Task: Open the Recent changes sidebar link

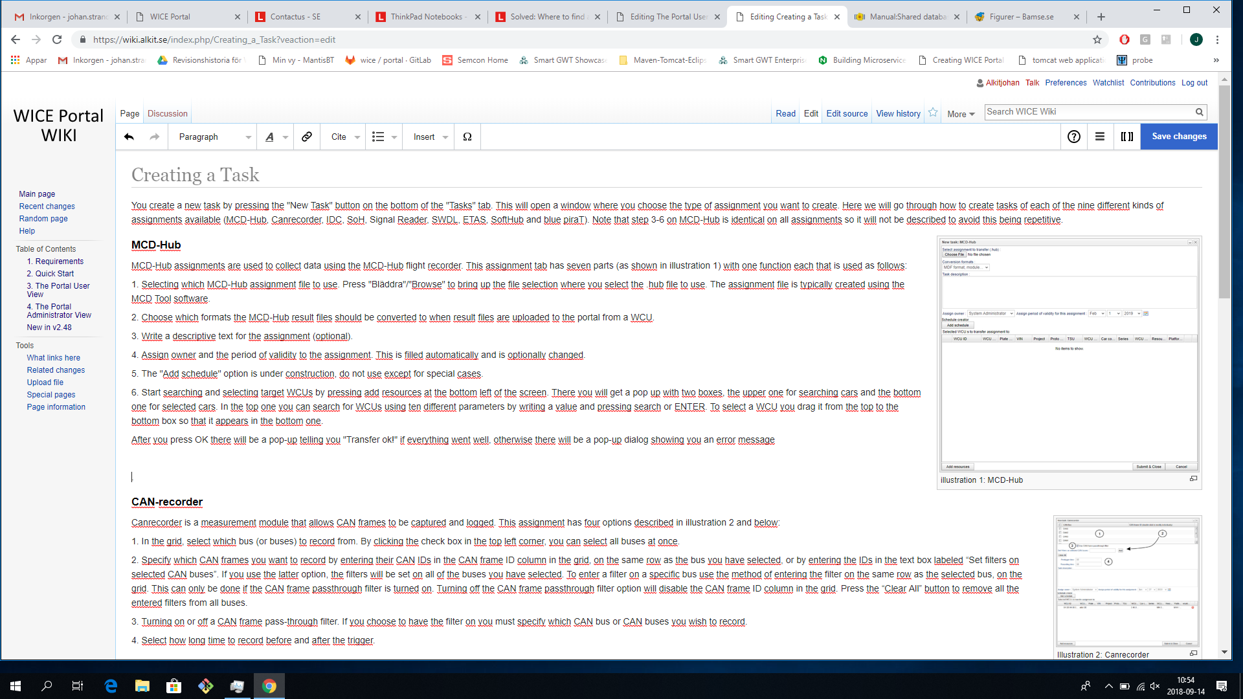Action: (x=47, y=206)
